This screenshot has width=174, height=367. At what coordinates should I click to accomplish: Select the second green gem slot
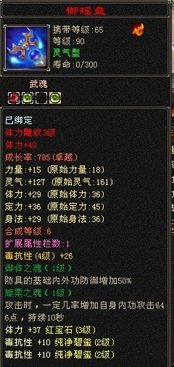(27, 98)
